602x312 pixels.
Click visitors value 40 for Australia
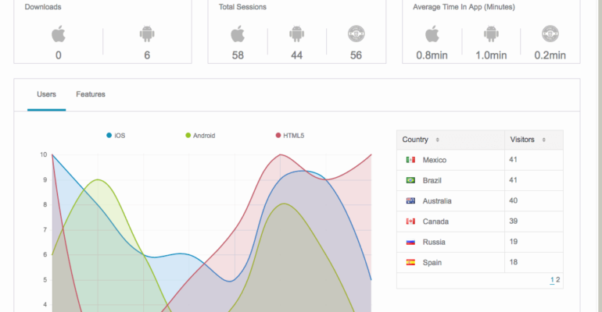[x=514, y=200]
